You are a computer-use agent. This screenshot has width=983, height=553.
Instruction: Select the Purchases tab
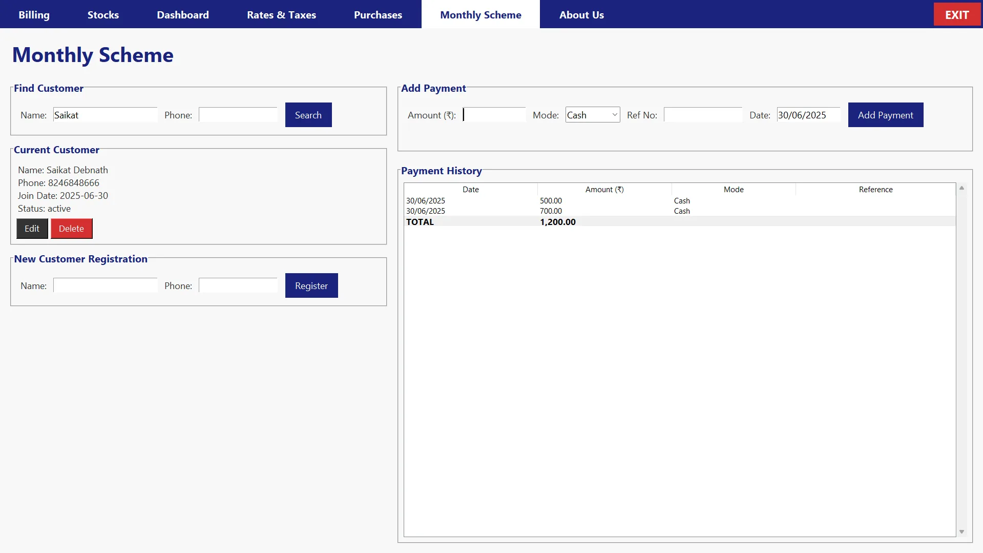coord(378,15)
